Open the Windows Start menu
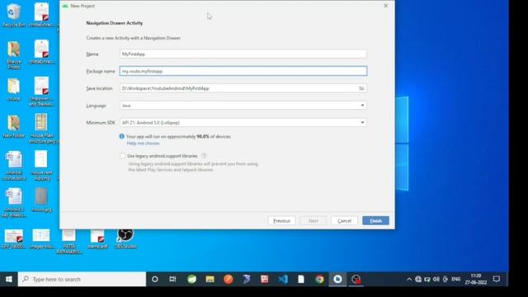528x297 pixels. click(x=9, y=279)
